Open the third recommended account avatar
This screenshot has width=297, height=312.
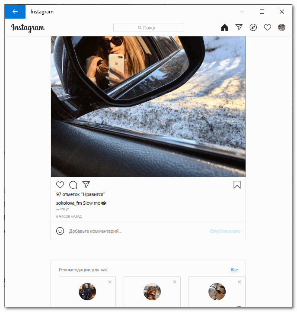click(x=217, y=292)
